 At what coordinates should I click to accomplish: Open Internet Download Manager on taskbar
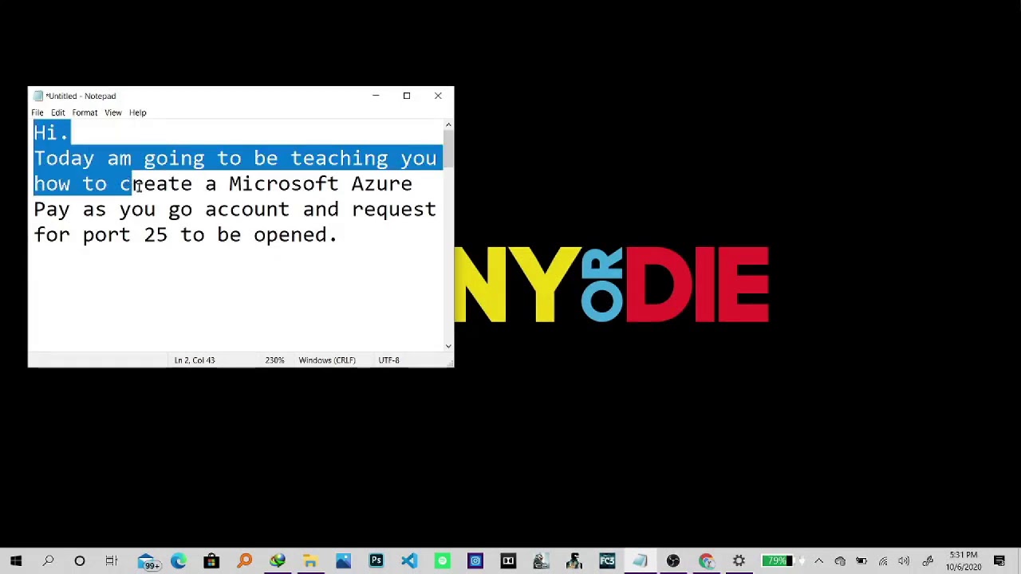coord(277,561)
